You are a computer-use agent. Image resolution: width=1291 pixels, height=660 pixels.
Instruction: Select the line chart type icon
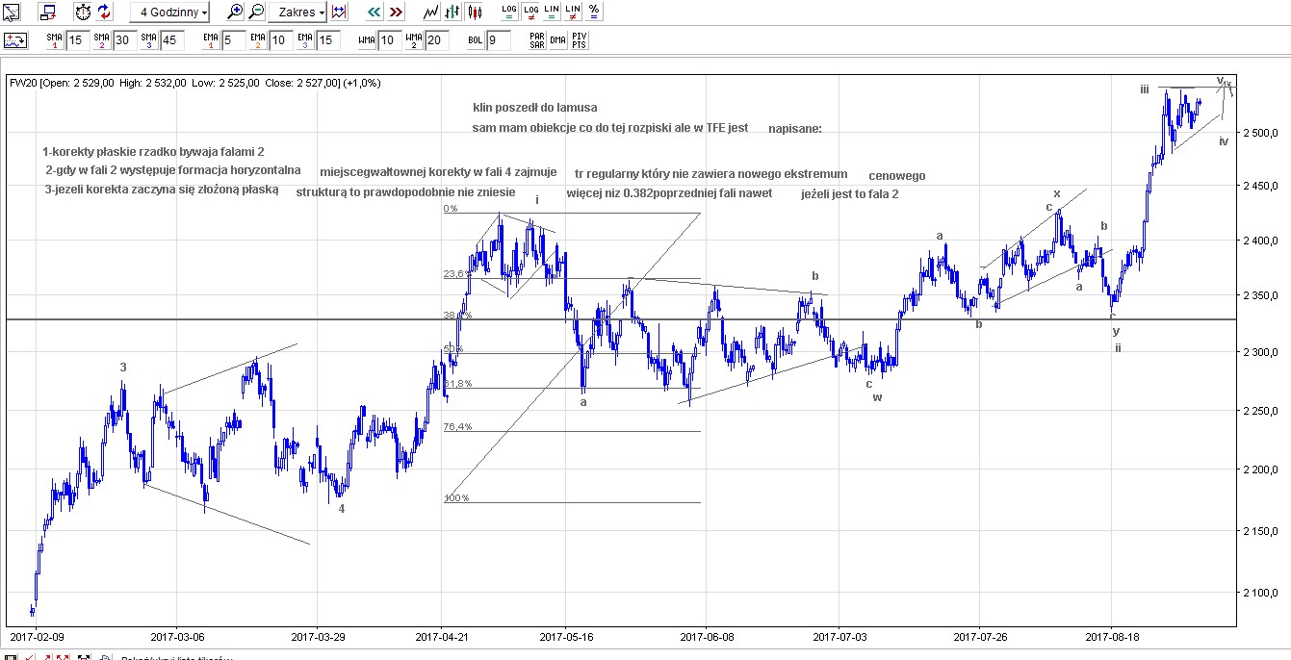tap(431, 13)
